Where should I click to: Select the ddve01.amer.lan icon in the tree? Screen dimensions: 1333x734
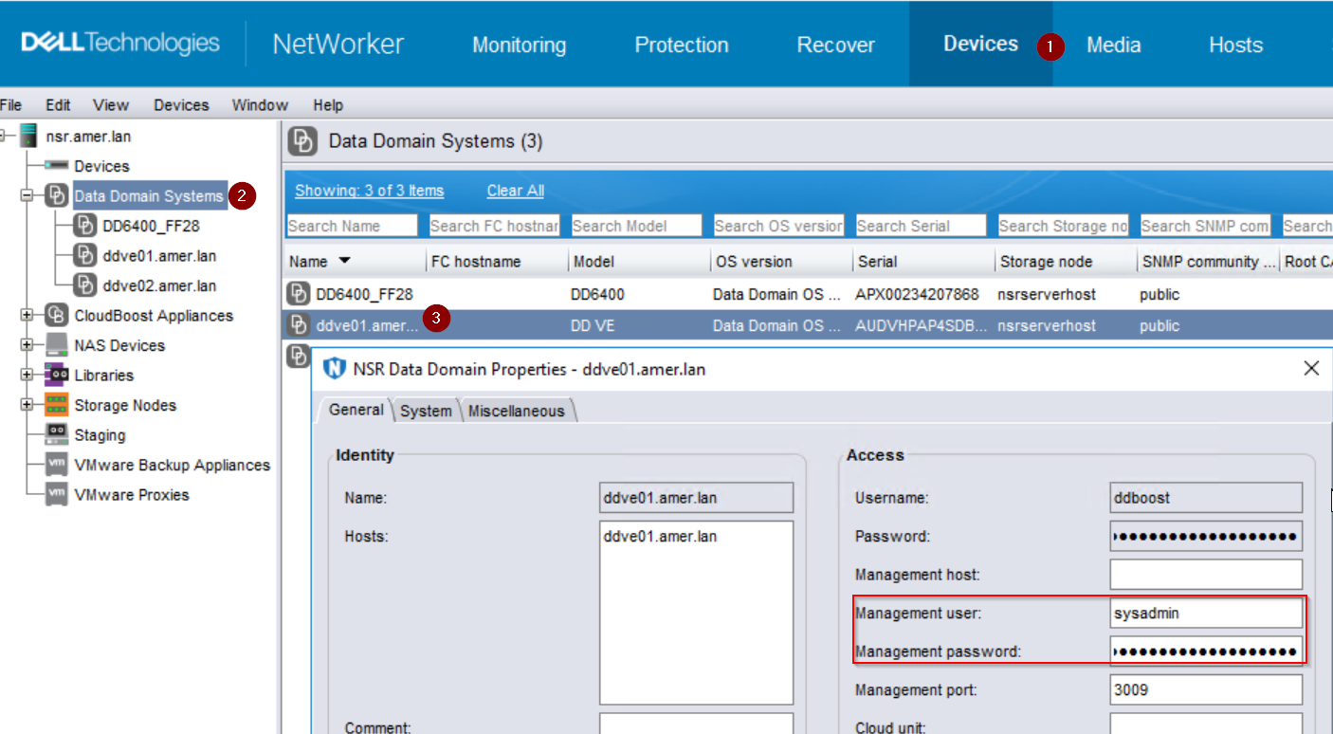85,255
